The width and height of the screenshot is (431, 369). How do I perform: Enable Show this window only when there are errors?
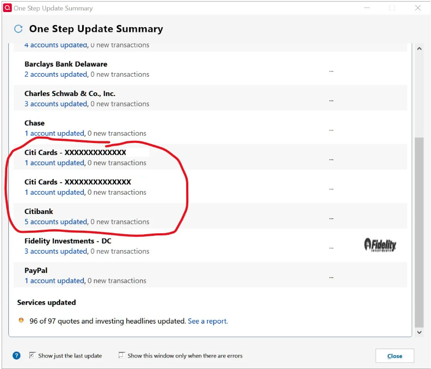coord(121,355)
